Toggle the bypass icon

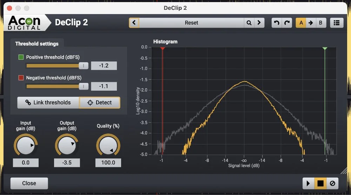(332, 183)
